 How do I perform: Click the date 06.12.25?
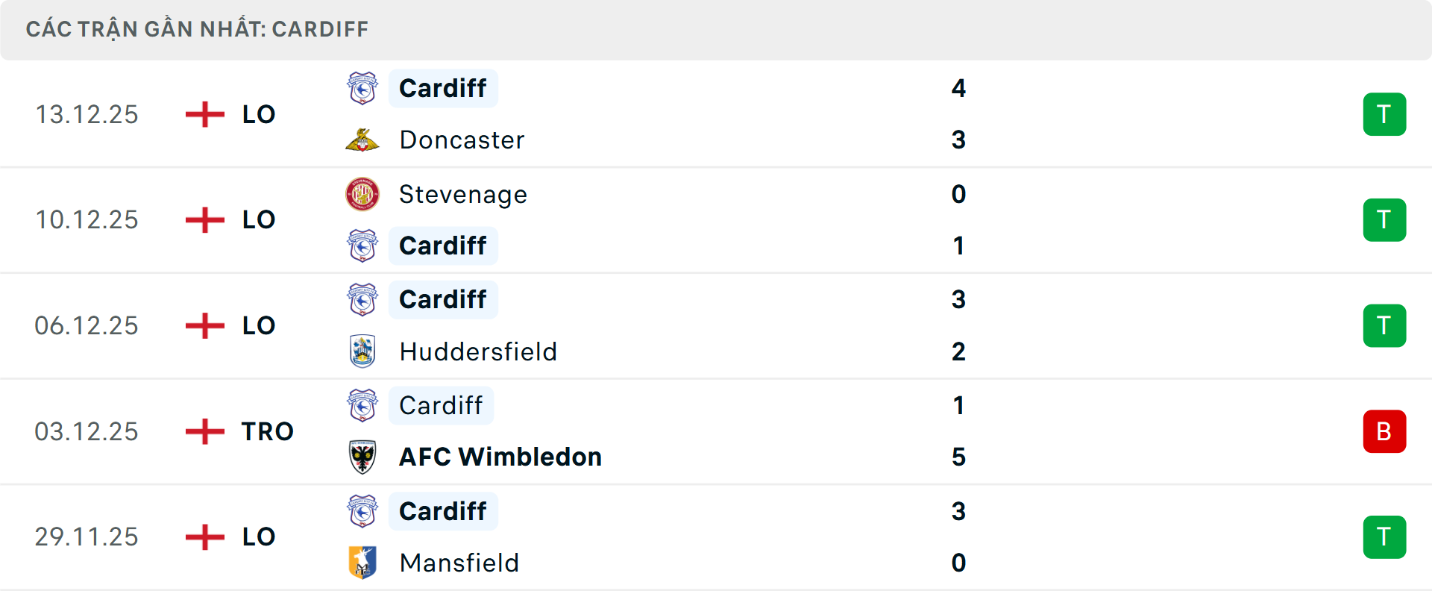[87, 325]
